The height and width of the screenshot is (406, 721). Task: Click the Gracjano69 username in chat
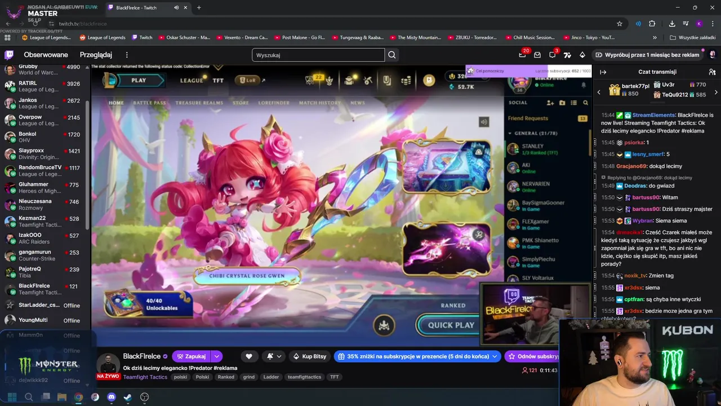(x=631, y=166)
